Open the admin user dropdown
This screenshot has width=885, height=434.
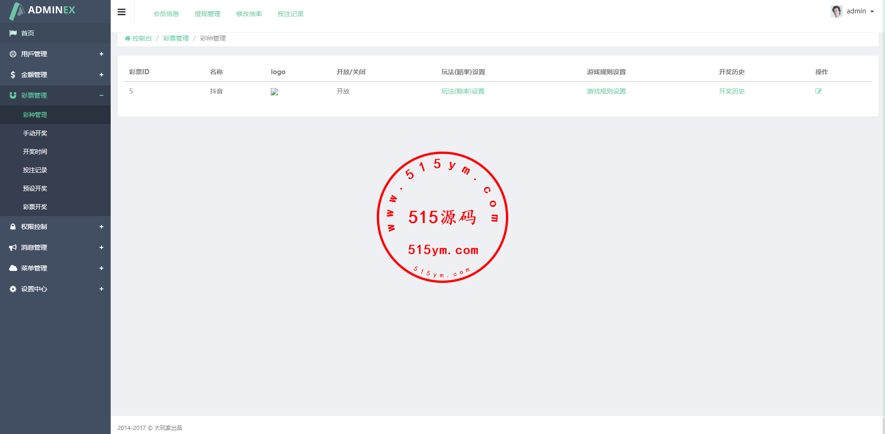coord(860,12)
